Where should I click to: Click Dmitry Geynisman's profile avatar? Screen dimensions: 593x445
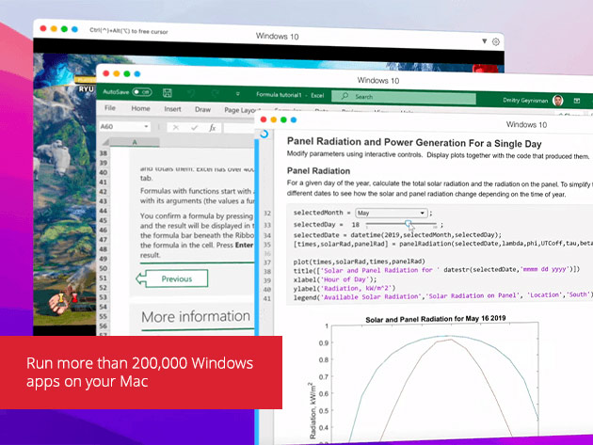point(557,100)
